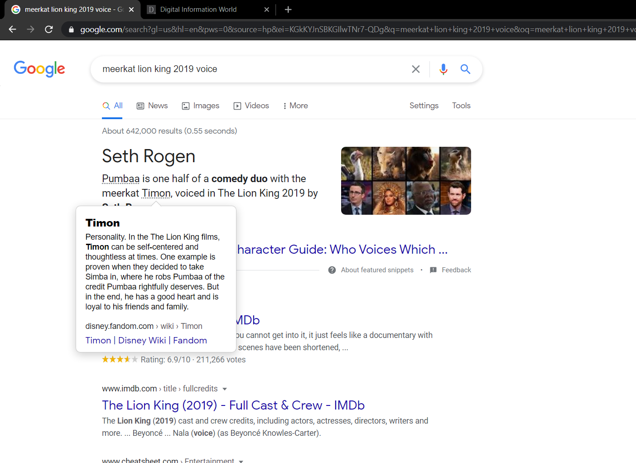Click the 'Rating: 6.9/10 · 211,266 votes' text

[x=193, y=360]
